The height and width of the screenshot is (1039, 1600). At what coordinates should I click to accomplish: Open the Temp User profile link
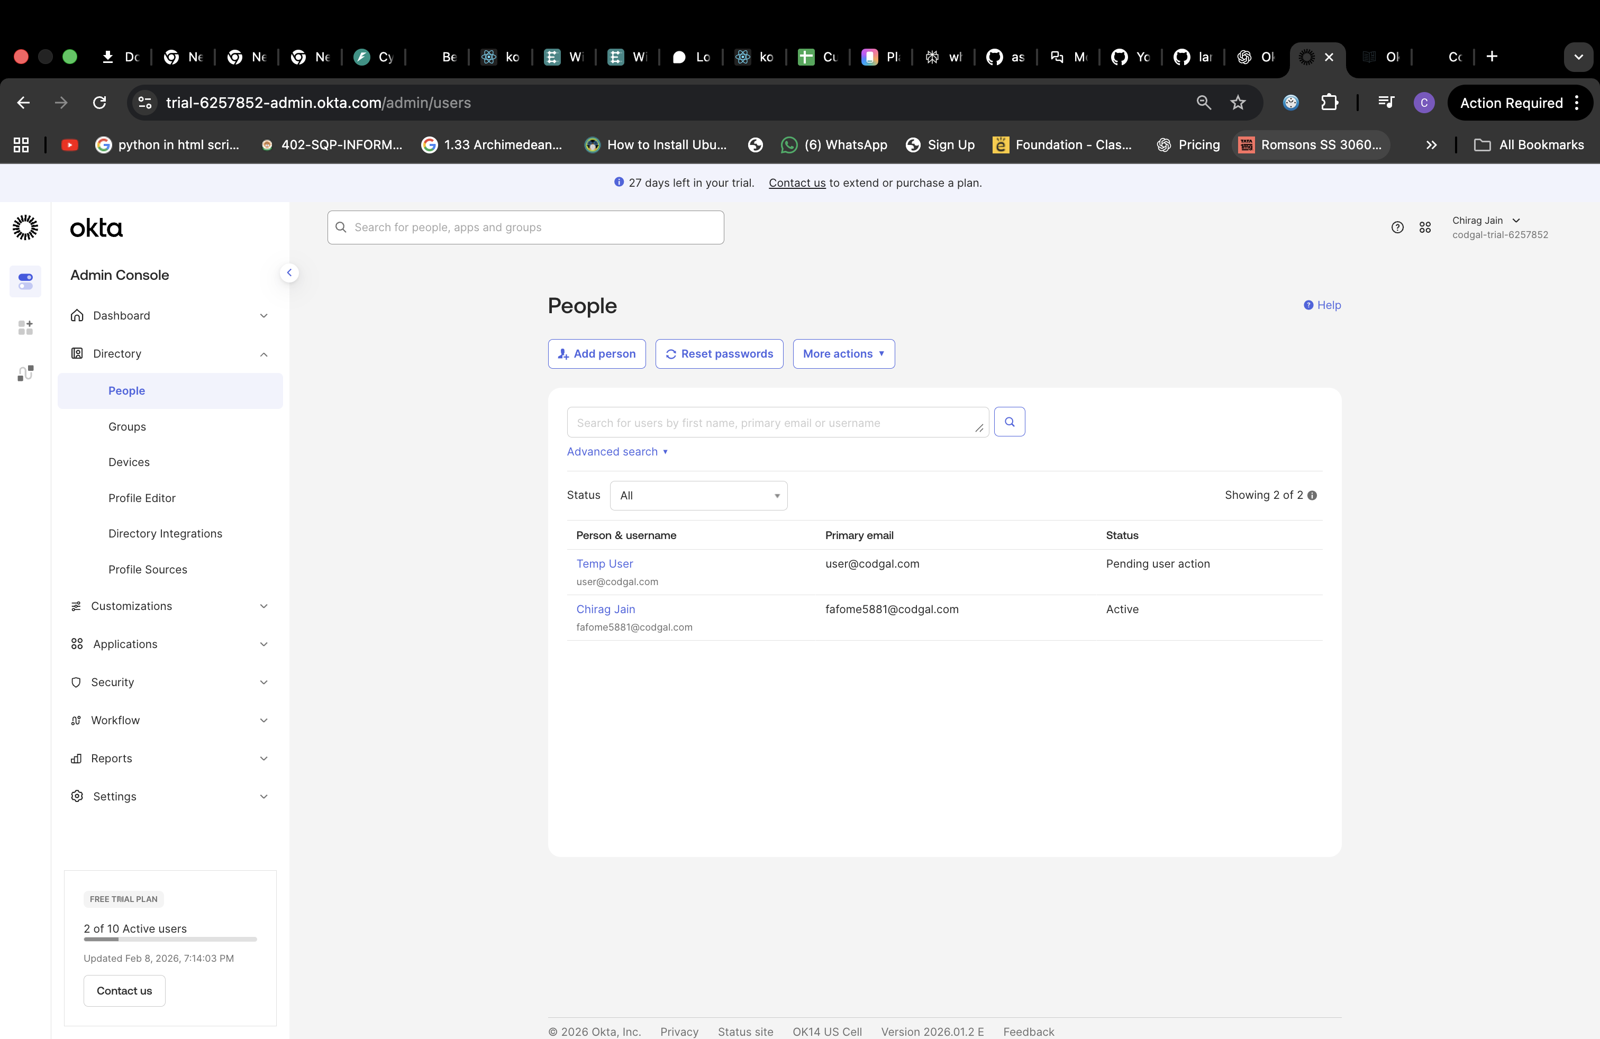pos(604,564)
